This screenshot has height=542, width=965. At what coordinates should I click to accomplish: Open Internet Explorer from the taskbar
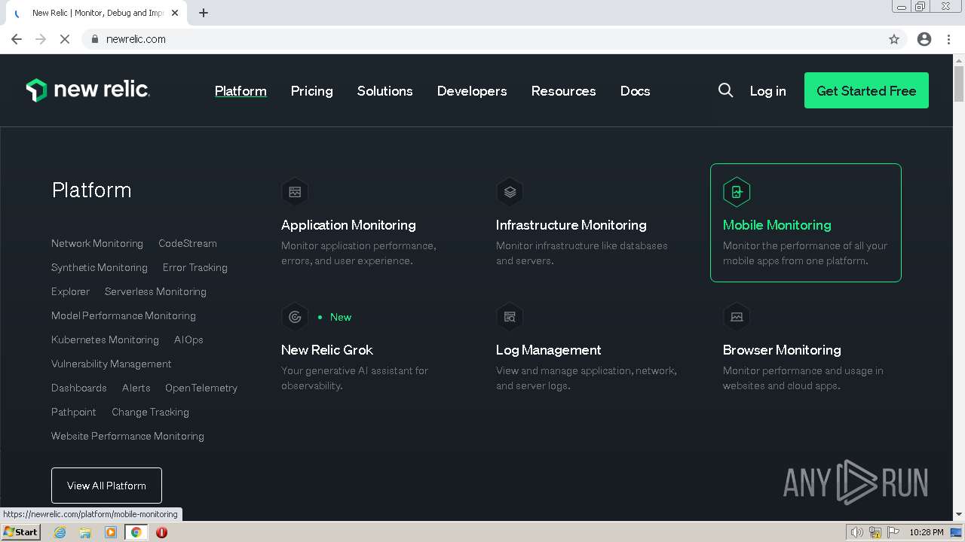click(60, 532)
